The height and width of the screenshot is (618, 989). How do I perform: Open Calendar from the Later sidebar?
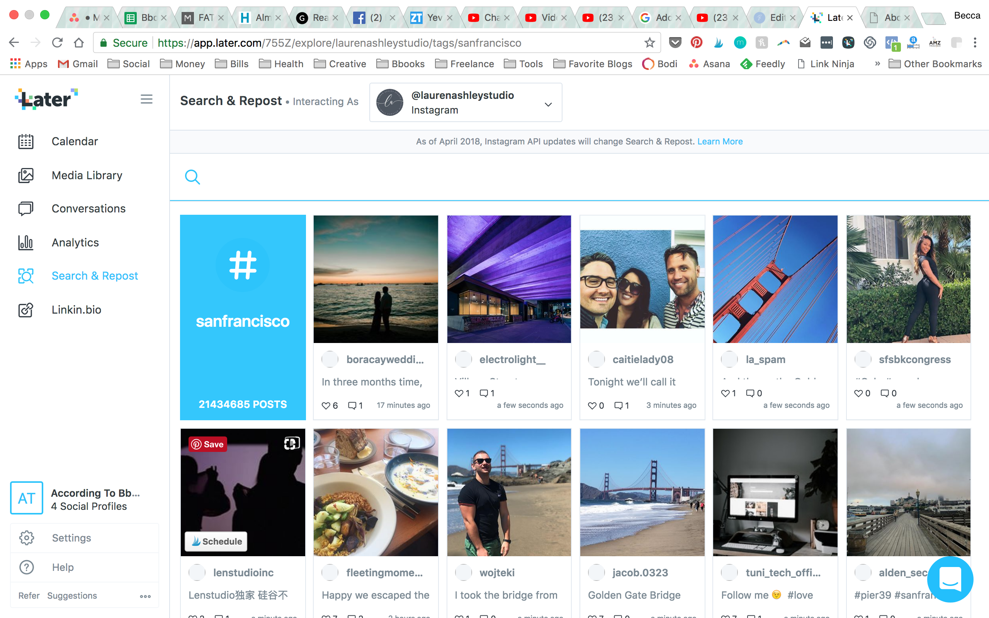point(75,141)
